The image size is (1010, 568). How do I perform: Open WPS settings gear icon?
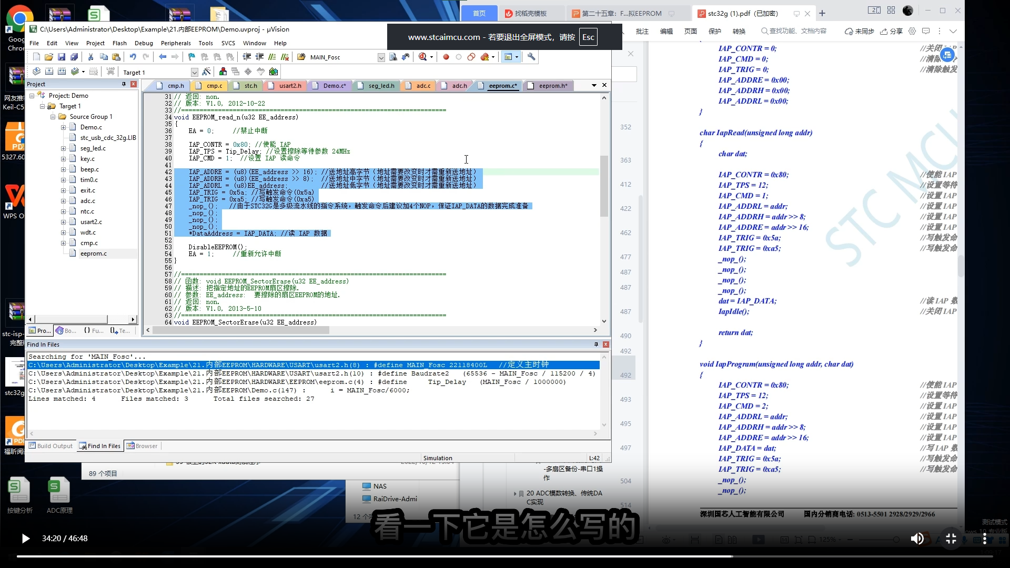pos(912,31)
